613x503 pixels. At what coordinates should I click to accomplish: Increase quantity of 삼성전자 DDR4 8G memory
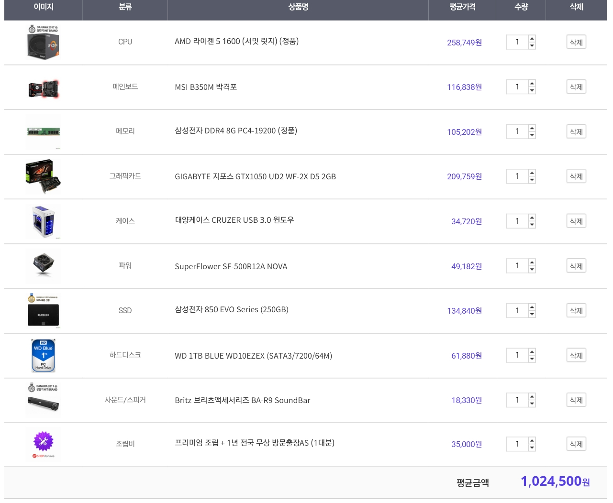532,128
